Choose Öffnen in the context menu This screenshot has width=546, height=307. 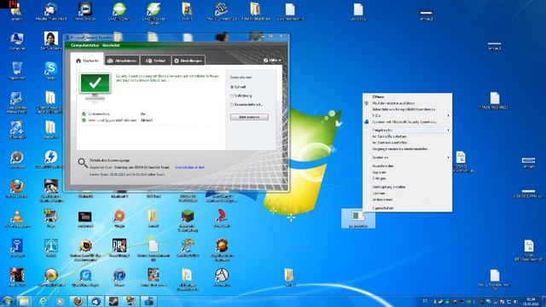407,96
